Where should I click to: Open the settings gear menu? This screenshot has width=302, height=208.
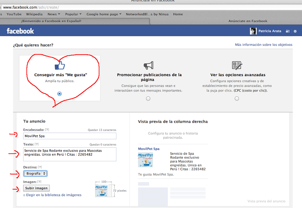(x=295, y=31)
